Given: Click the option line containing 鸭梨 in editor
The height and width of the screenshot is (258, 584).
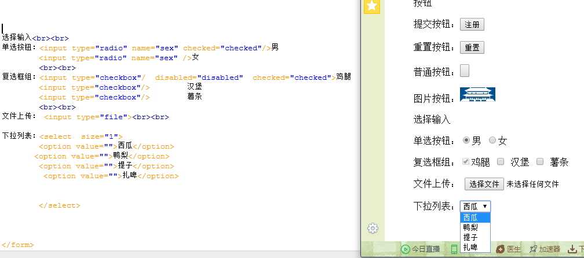Looking at the screenshot, I should pos(102,156).
